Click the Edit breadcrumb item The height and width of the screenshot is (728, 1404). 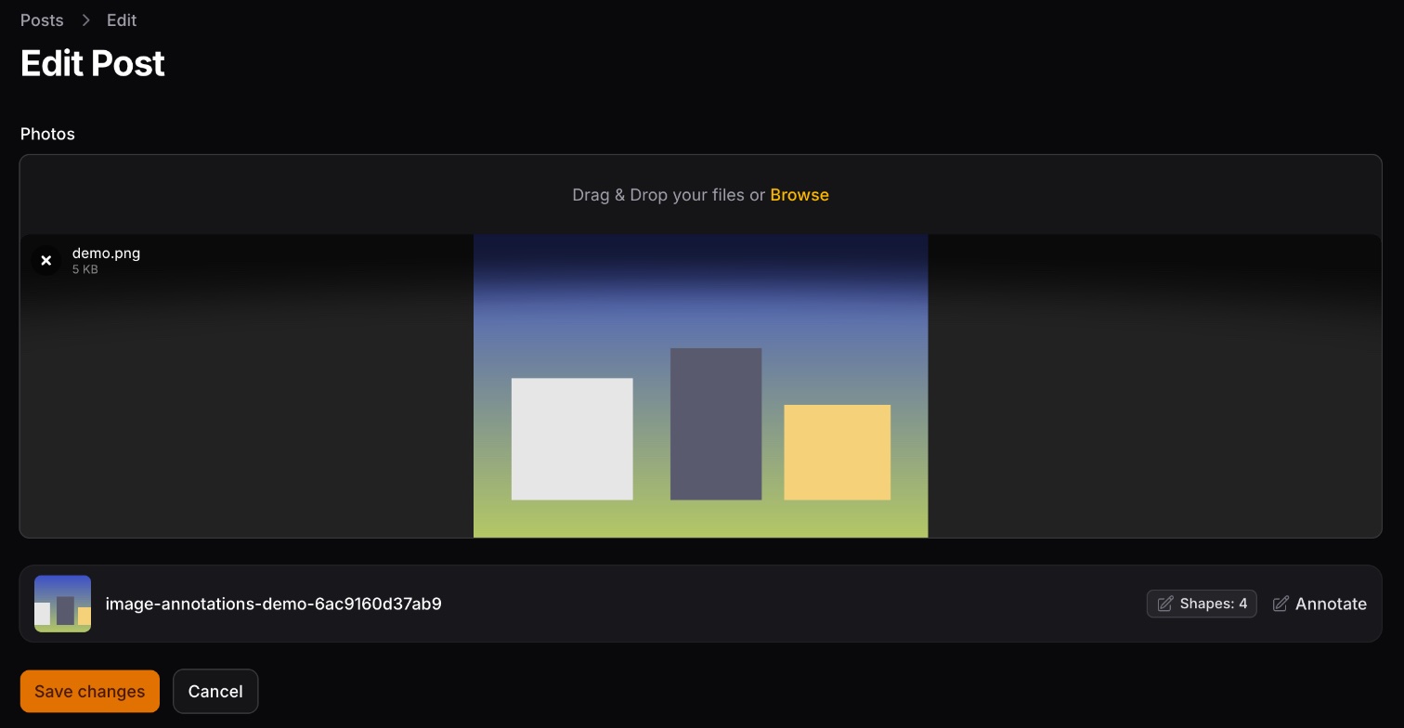point(122,20)
